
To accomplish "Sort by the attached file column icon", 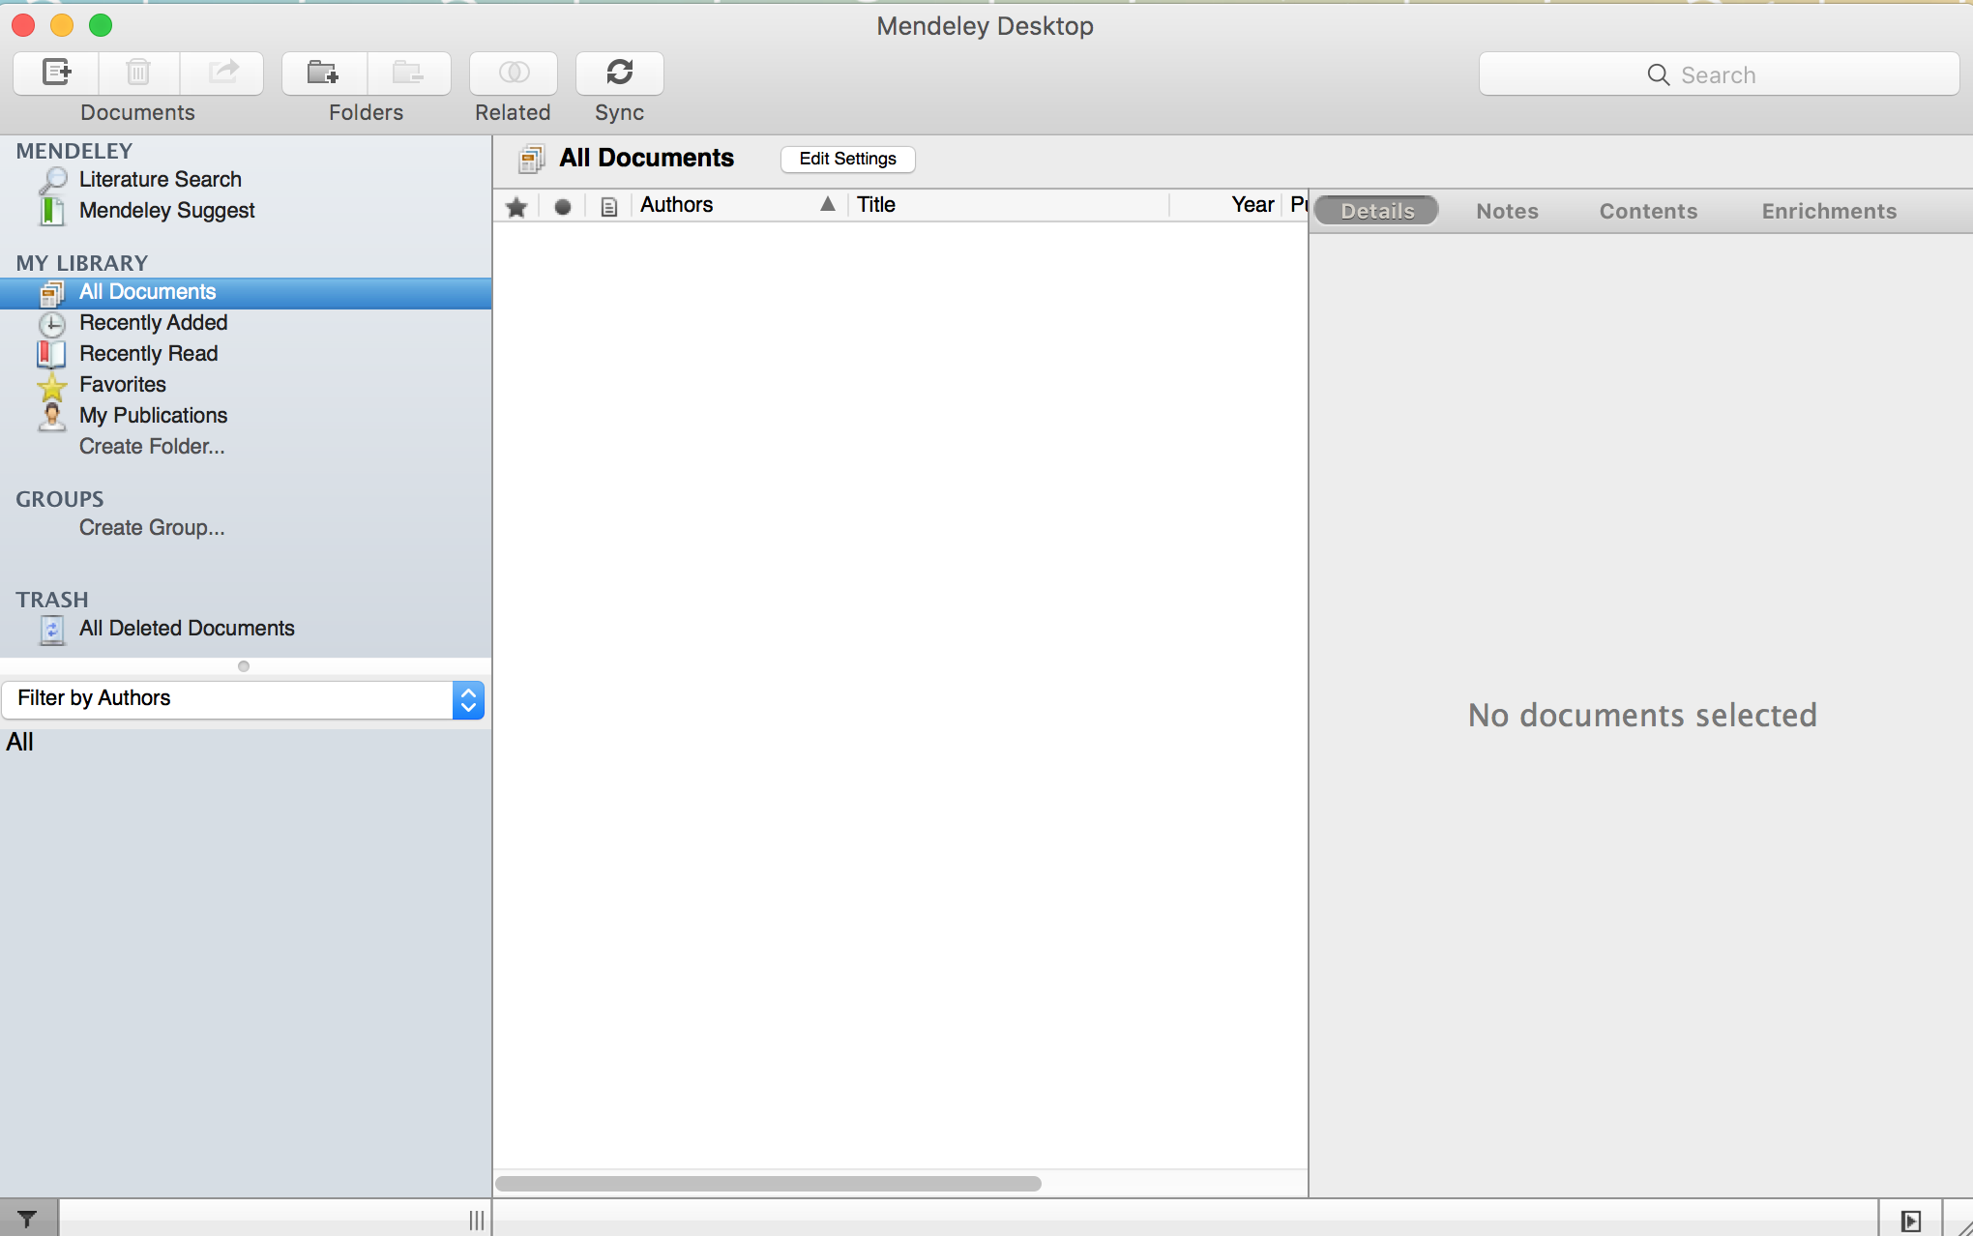I will coord(608,206).
